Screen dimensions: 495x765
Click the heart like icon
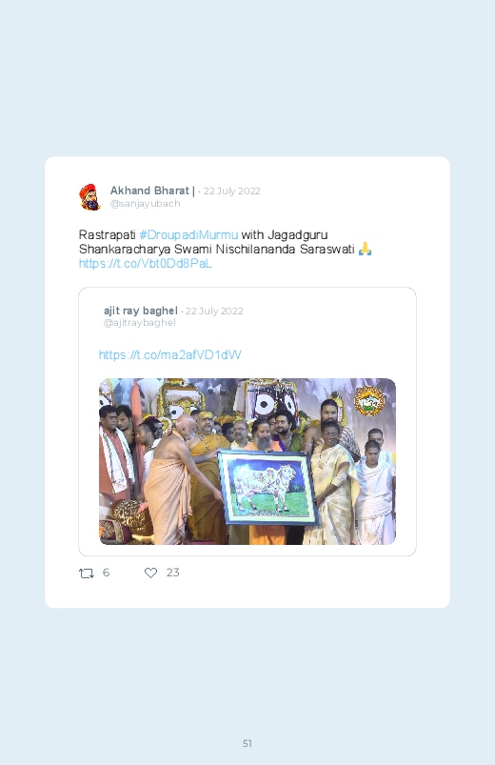click(150, 573)
